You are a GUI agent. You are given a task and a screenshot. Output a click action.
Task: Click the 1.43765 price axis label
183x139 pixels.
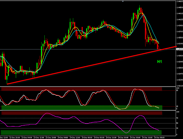coord(180,32)
